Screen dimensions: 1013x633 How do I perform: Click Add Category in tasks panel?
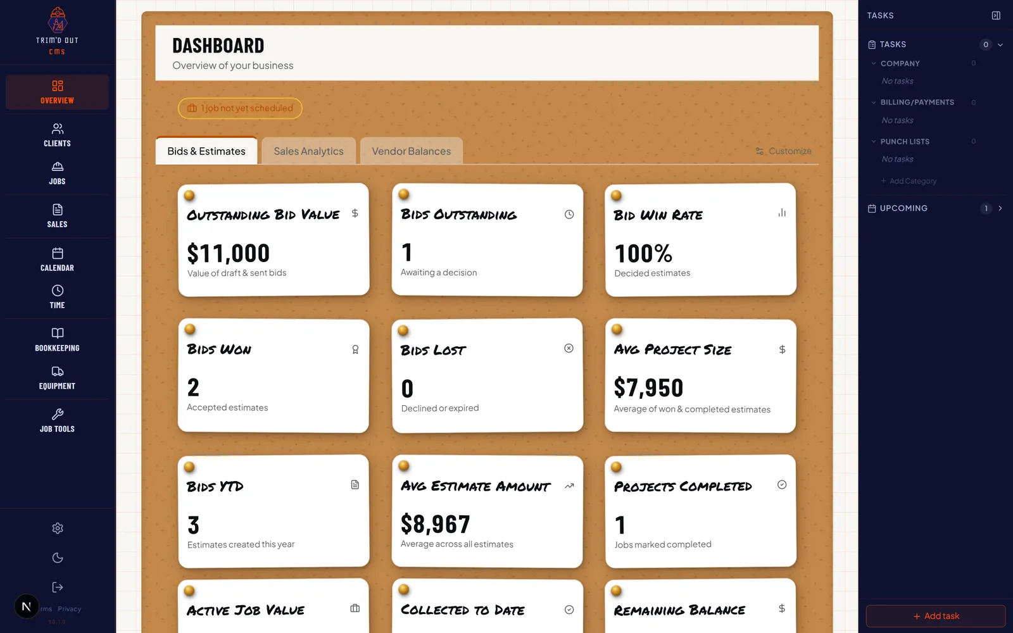click(909, 181)
